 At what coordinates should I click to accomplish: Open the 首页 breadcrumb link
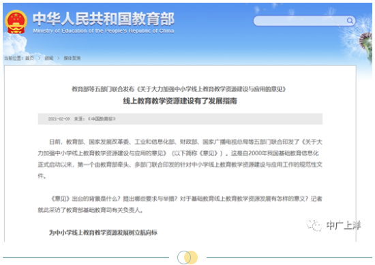click(x=29, y=58)
